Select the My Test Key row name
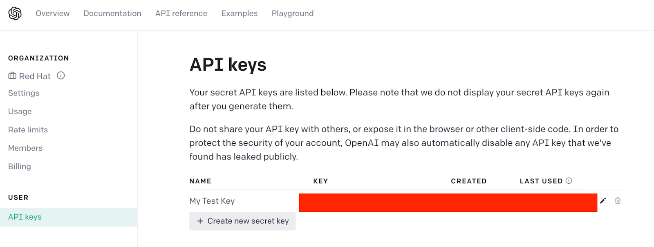Viewport: 654px width, 247px height. (x=212, y=201)
